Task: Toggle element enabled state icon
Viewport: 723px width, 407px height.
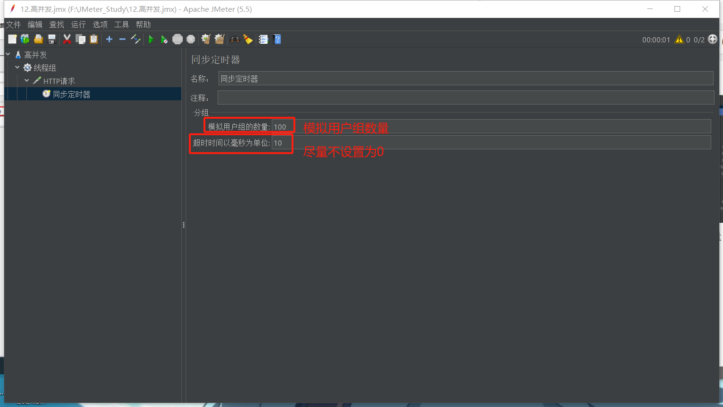Action: coord(136,40)
